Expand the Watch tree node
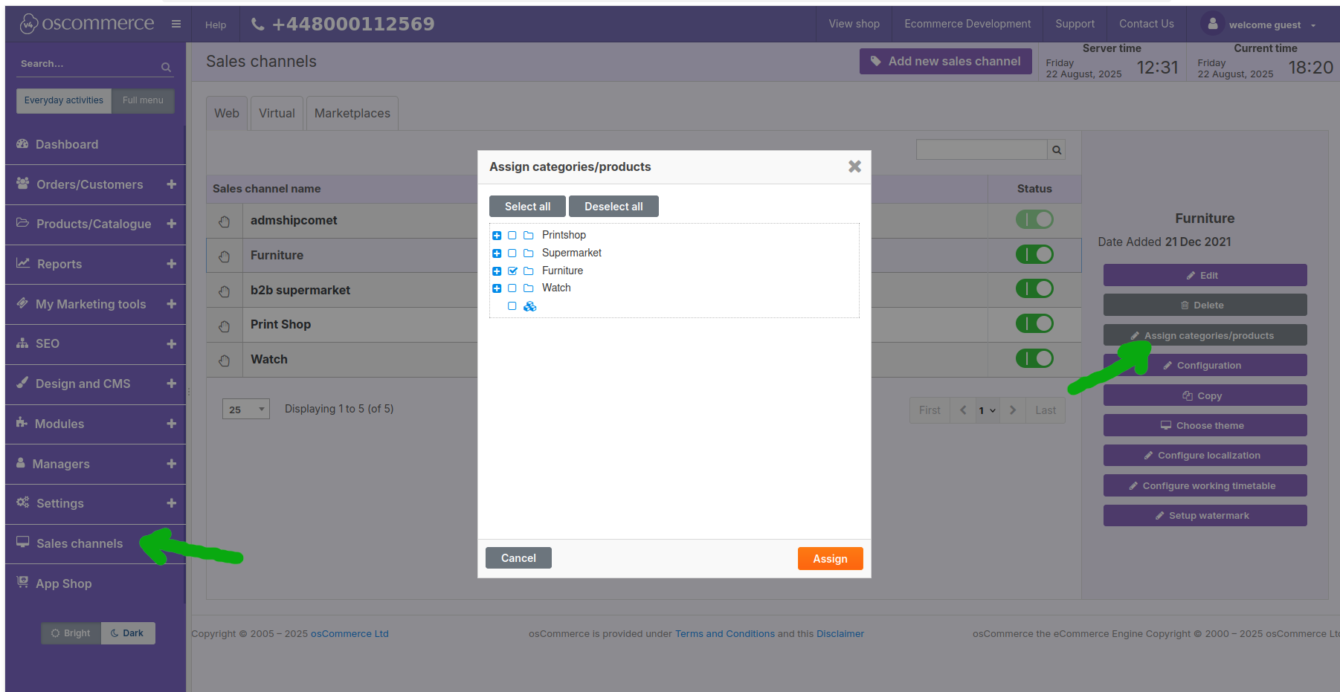This screenshot has height=692, width=1340. (x=497, y=288)
